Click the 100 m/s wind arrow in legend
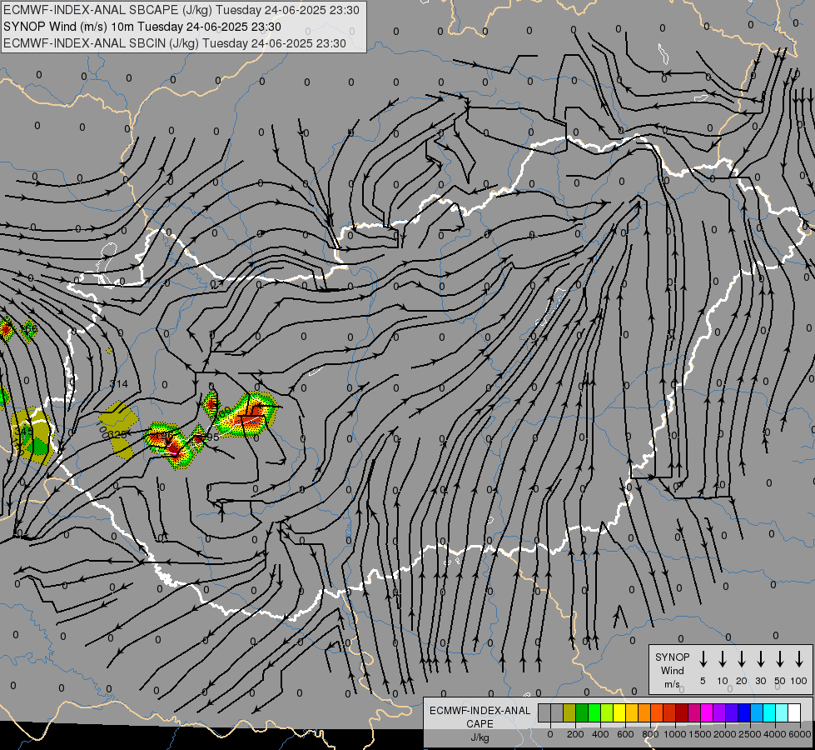The image size is (815, 750). [x=799, y=659]
